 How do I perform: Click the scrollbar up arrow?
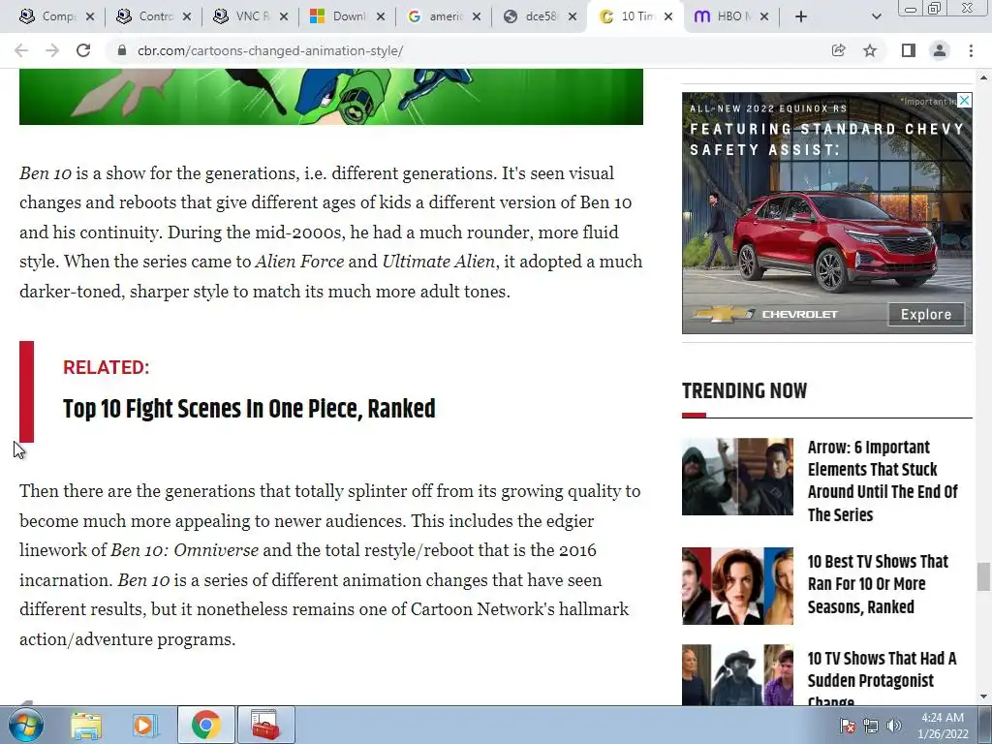point(983,77)
